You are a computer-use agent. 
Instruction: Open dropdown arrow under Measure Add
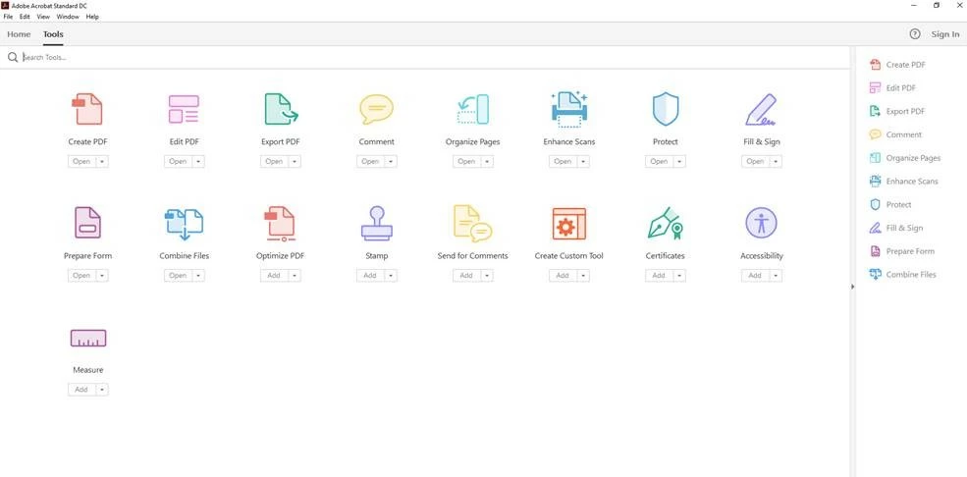point(102,390)
